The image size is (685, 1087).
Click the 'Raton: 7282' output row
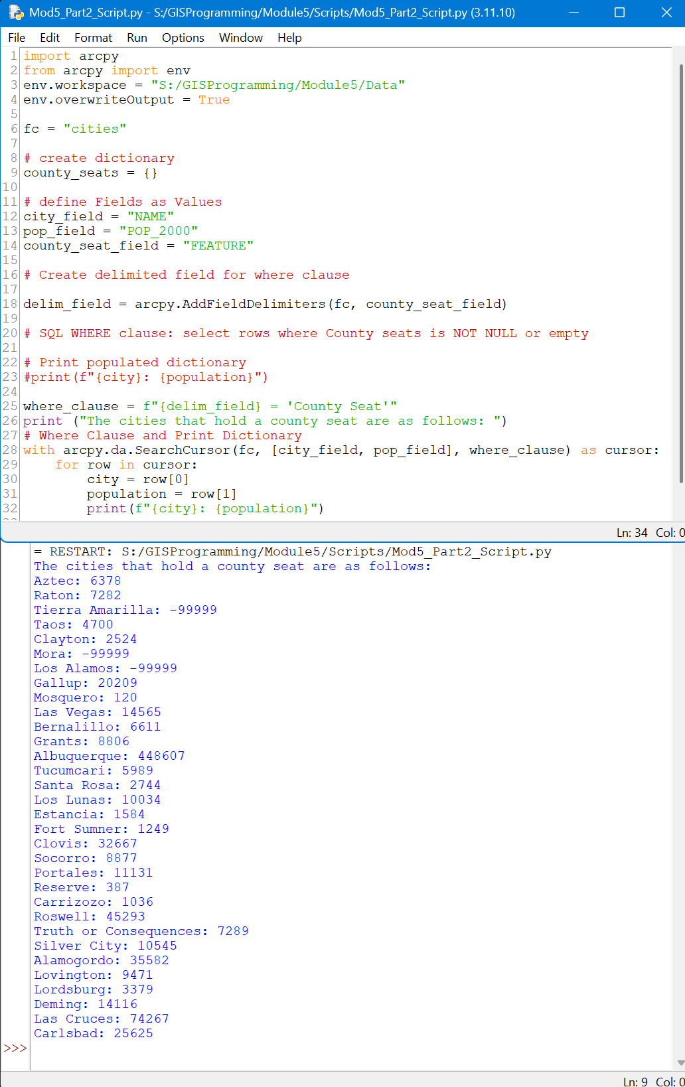(x=77, y=595)
